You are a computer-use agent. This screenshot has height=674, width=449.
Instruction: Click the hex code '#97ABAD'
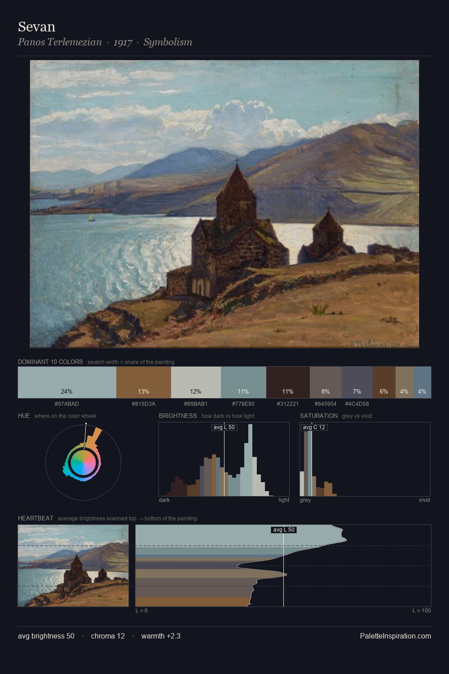[66, 404]
